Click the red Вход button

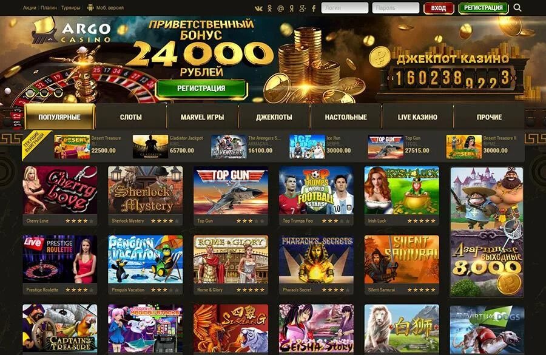point(439,8)
